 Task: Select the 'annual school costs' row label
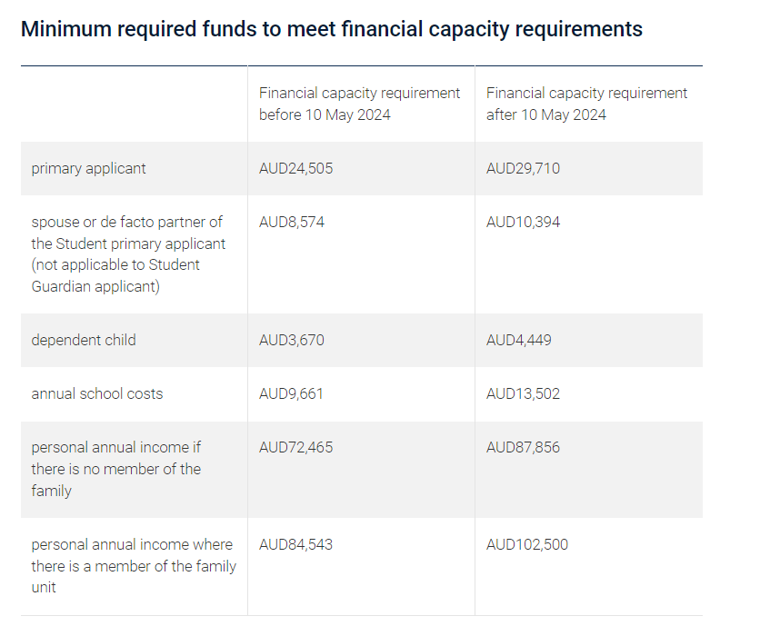pyautogui.click(x=97, y=393)
